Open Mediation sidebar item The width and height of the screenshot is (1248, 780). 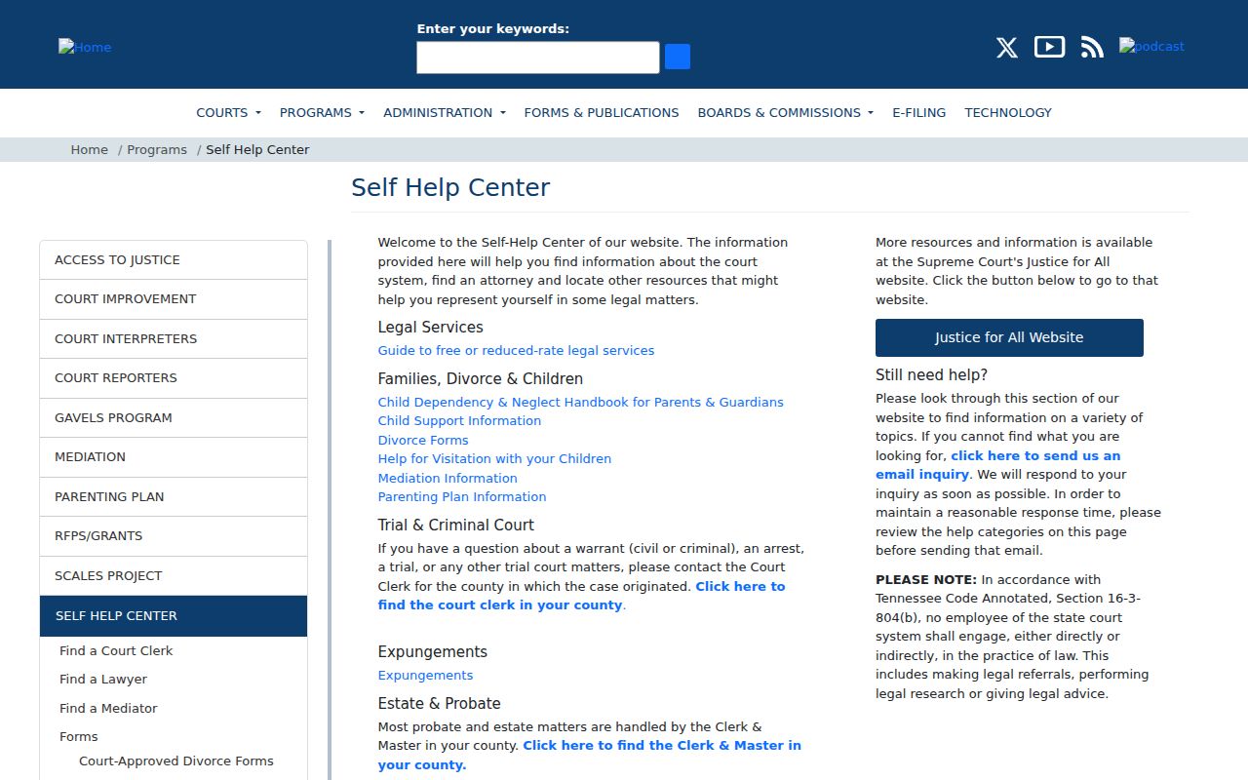point(174,457)
